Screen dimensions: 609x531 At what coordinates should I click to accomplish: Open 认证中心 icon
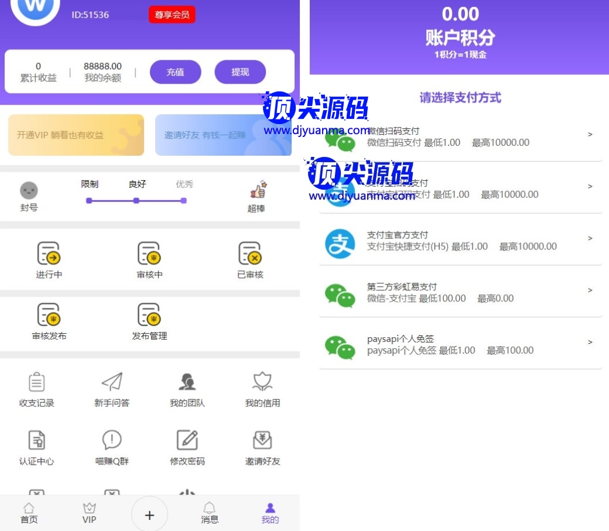click(x=37, y=440)
